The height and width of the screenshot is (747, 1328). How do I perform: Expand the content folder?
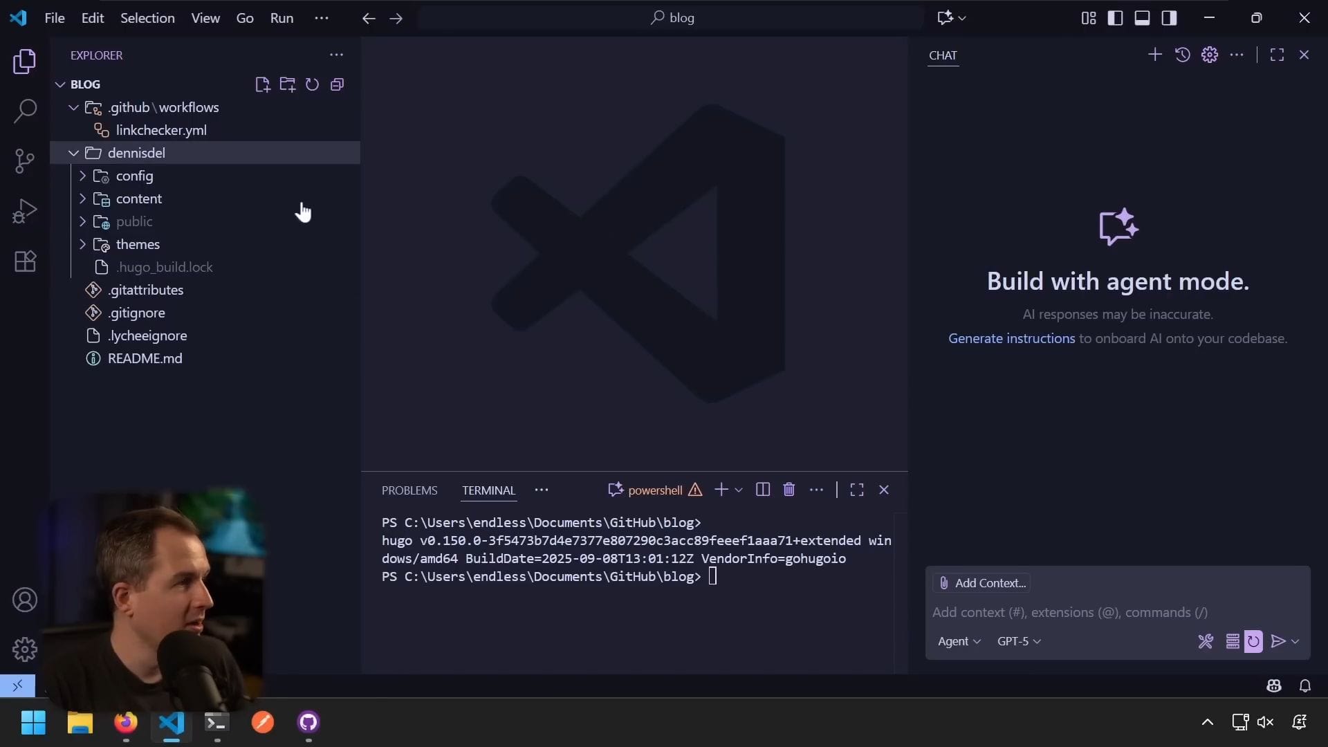(x=138, y=199)
